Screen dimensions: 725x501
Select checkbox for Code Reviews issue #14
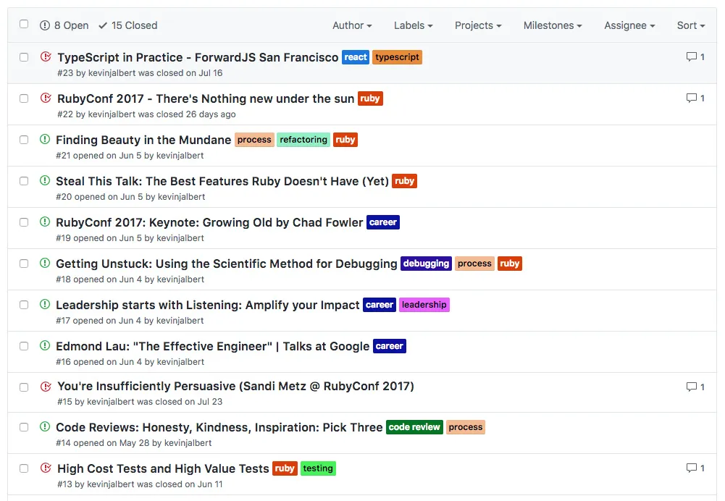click(24, 427)
